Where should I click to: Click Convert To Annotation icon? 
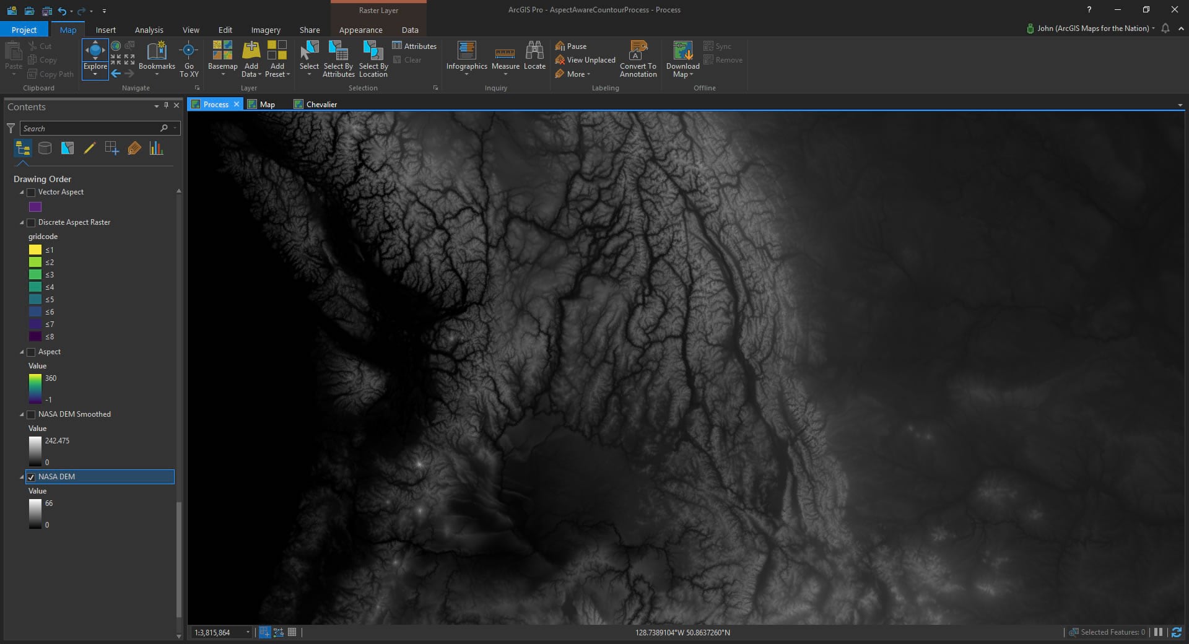coord(638,52)
